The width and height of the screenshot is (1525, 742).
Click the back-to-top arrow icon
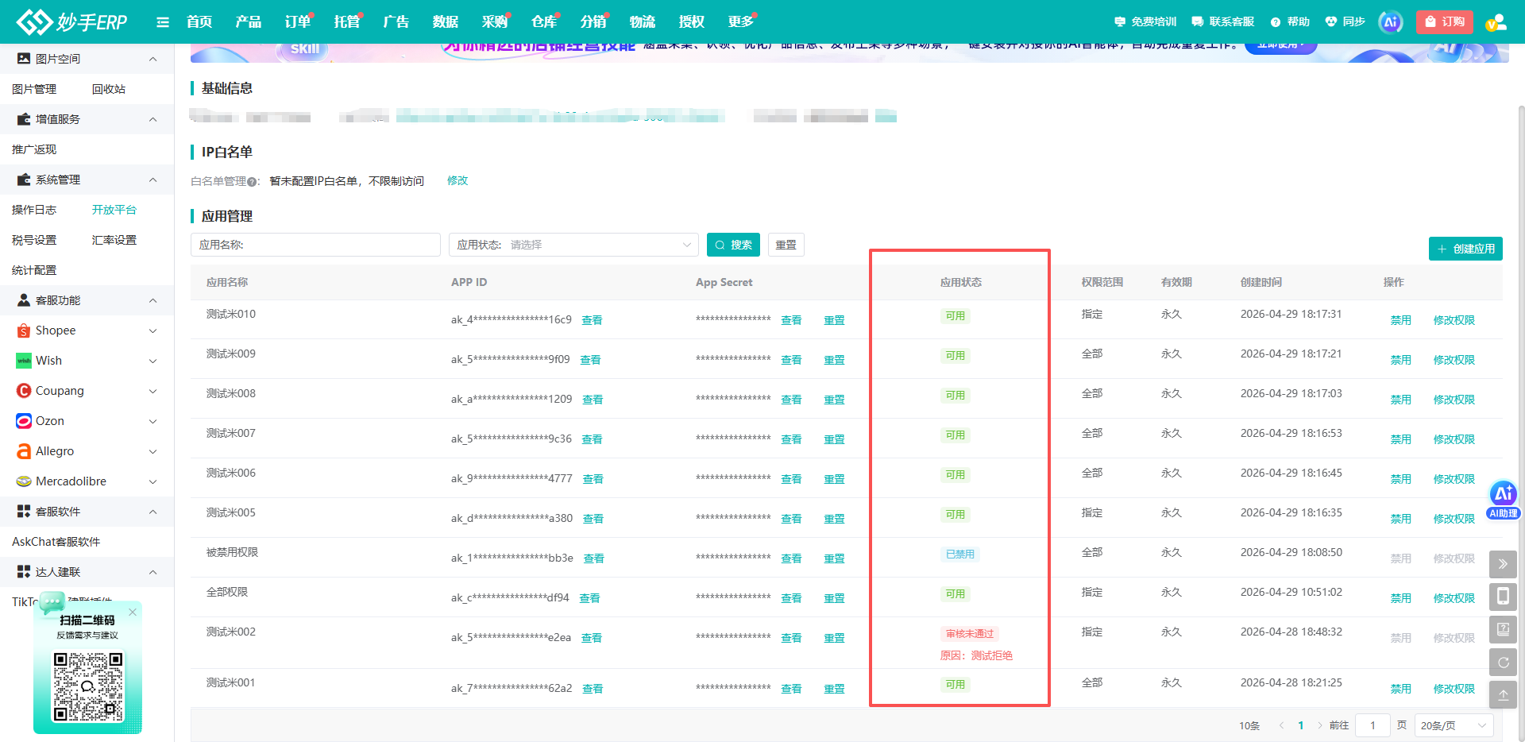click(x=1503, y=694)
